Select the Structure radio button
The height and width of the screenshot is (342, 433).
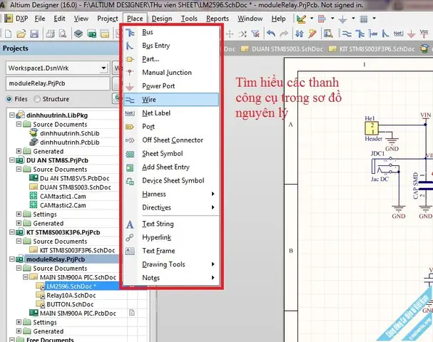36,99
